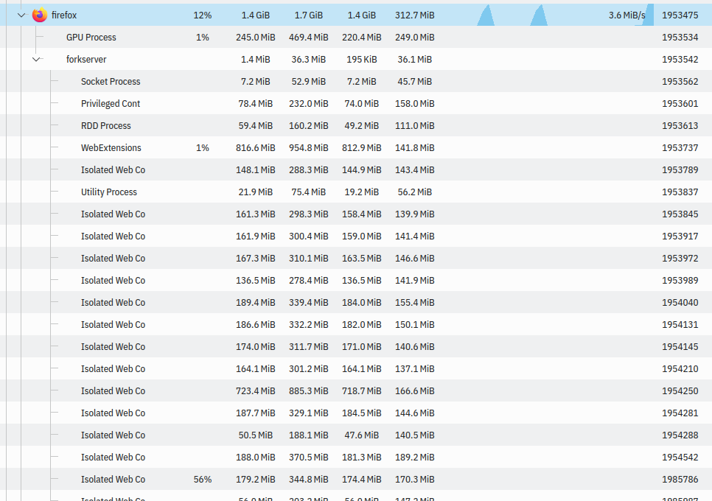Viewport: 712px width, 501px height.
Task: Select Isolated Web Co with PID 1954131
Action: tap(356, 324)
